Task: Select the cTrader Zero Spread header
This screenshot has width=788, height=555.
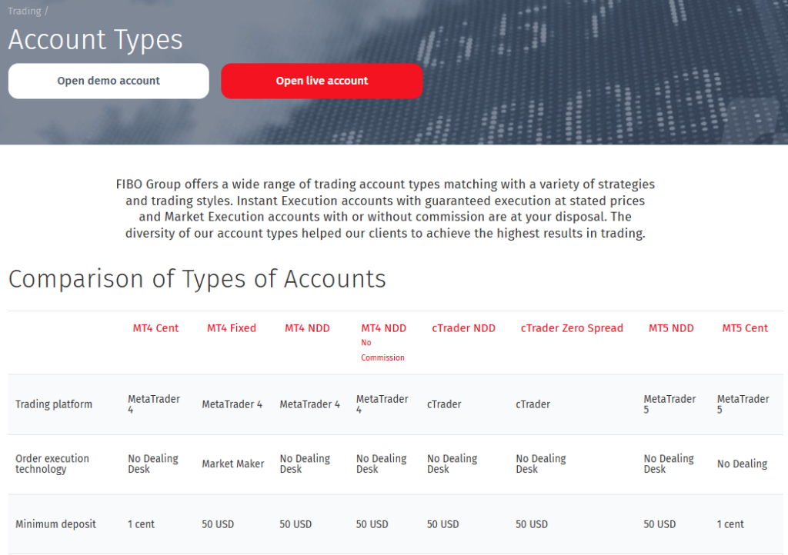Action: point(572,328)
